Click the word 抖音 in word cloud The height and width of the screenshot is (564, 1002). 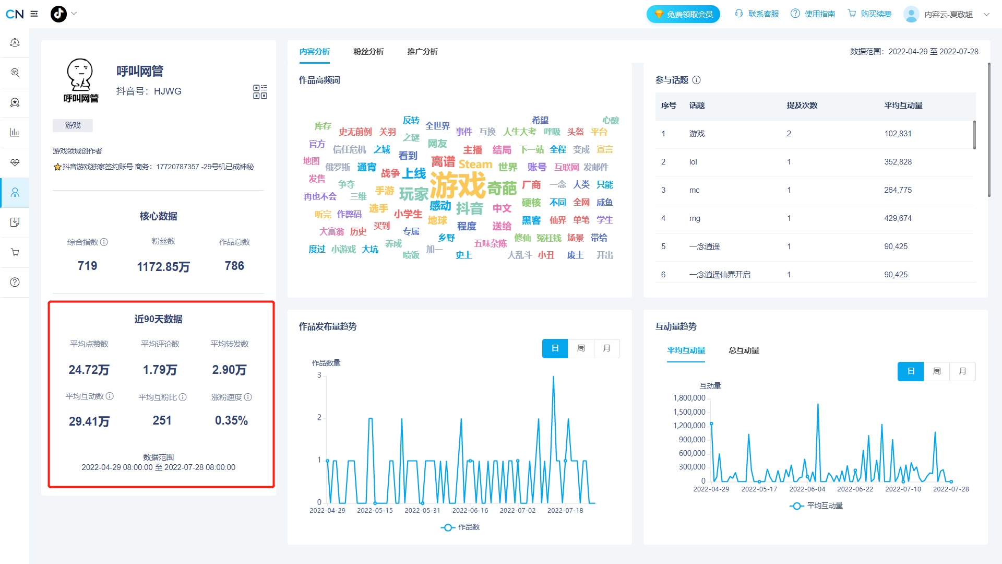point(470,208)
